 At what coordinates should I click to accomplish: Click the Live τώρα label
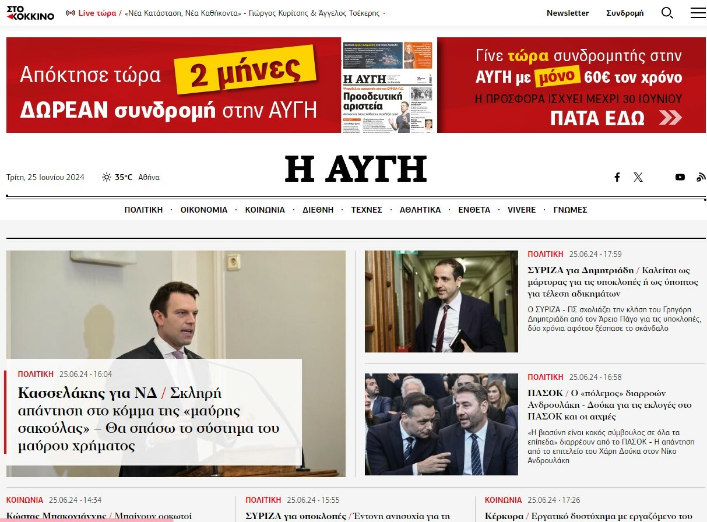pyautogui.click(x=97, y=13)
